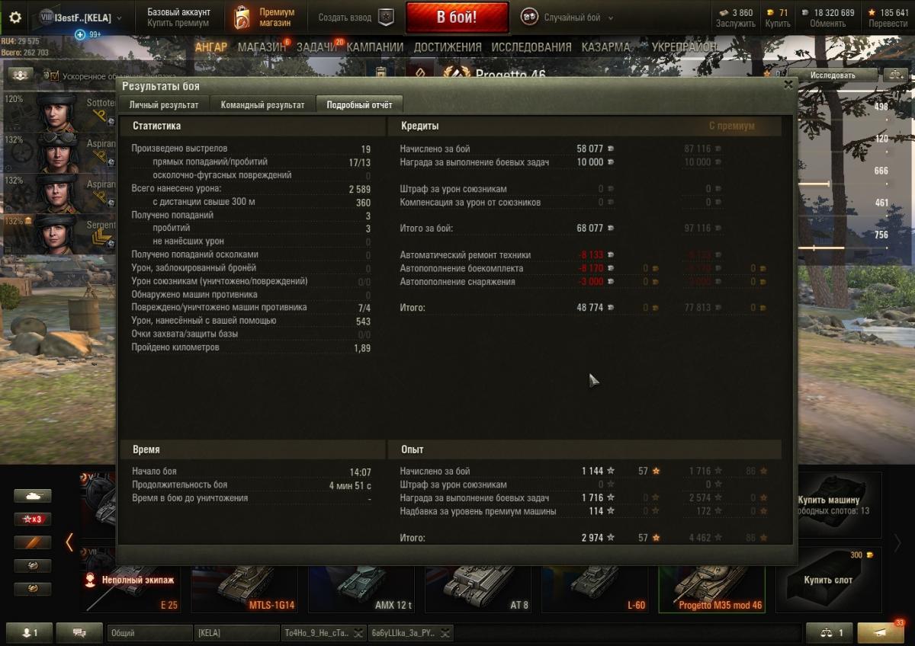Viewport: 915px width, 646px height.
Task: Click the tank type carousel filter icon
Action: tap(33, 496)
